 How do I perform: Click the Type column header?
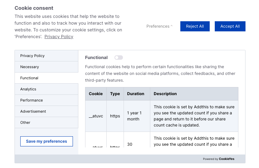click(115, 94)
